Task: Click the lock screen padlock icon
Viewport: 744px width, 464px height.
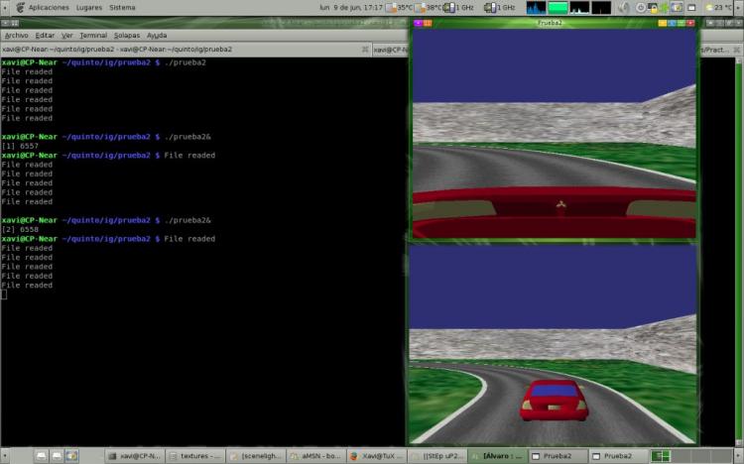Action: pyautogui.click(x=654, y=8)
